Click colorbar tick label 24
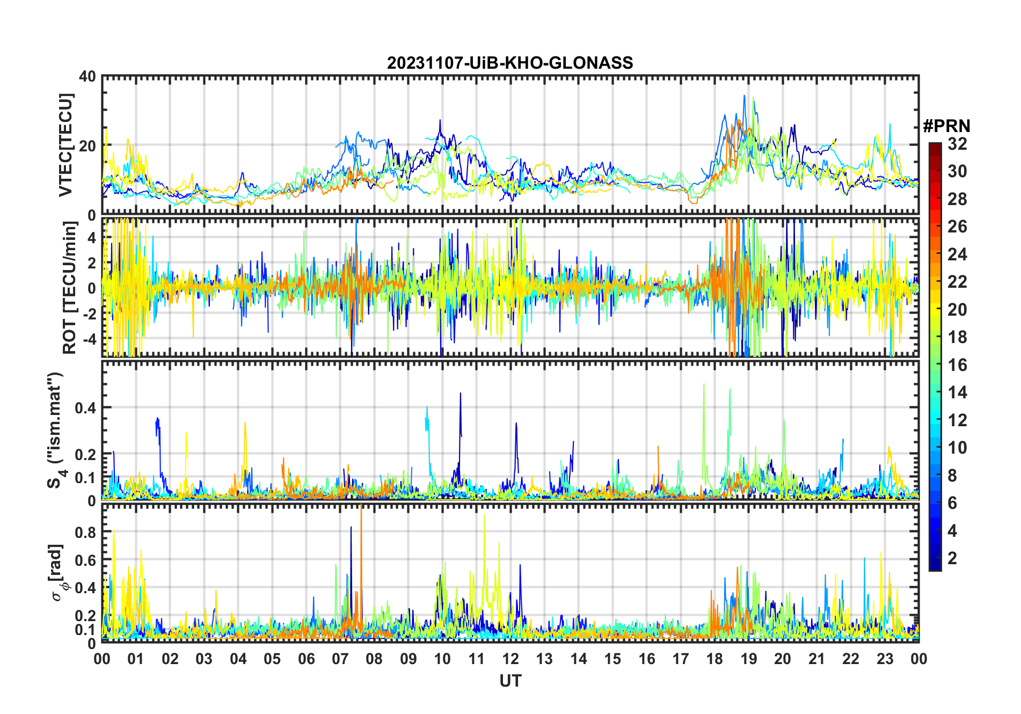 click(x=957, y=254)
